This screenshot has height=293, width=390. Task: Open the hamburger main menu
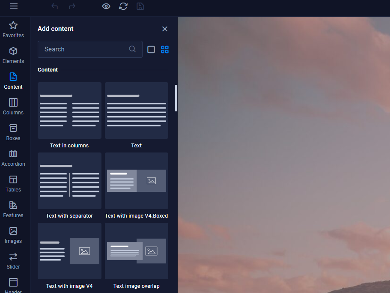(x=14, y=6)
